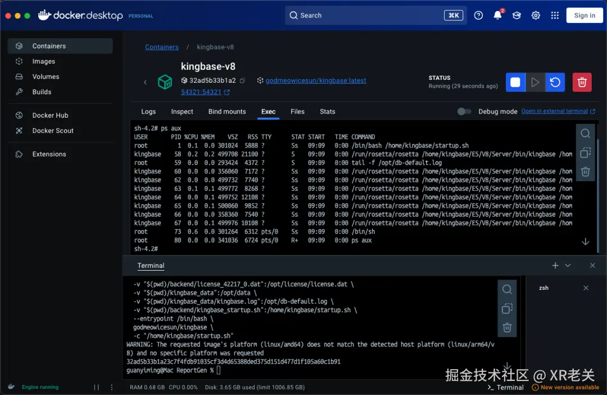Go back using the left chevron arrow
607x395 pixels.
pos(145,82)
